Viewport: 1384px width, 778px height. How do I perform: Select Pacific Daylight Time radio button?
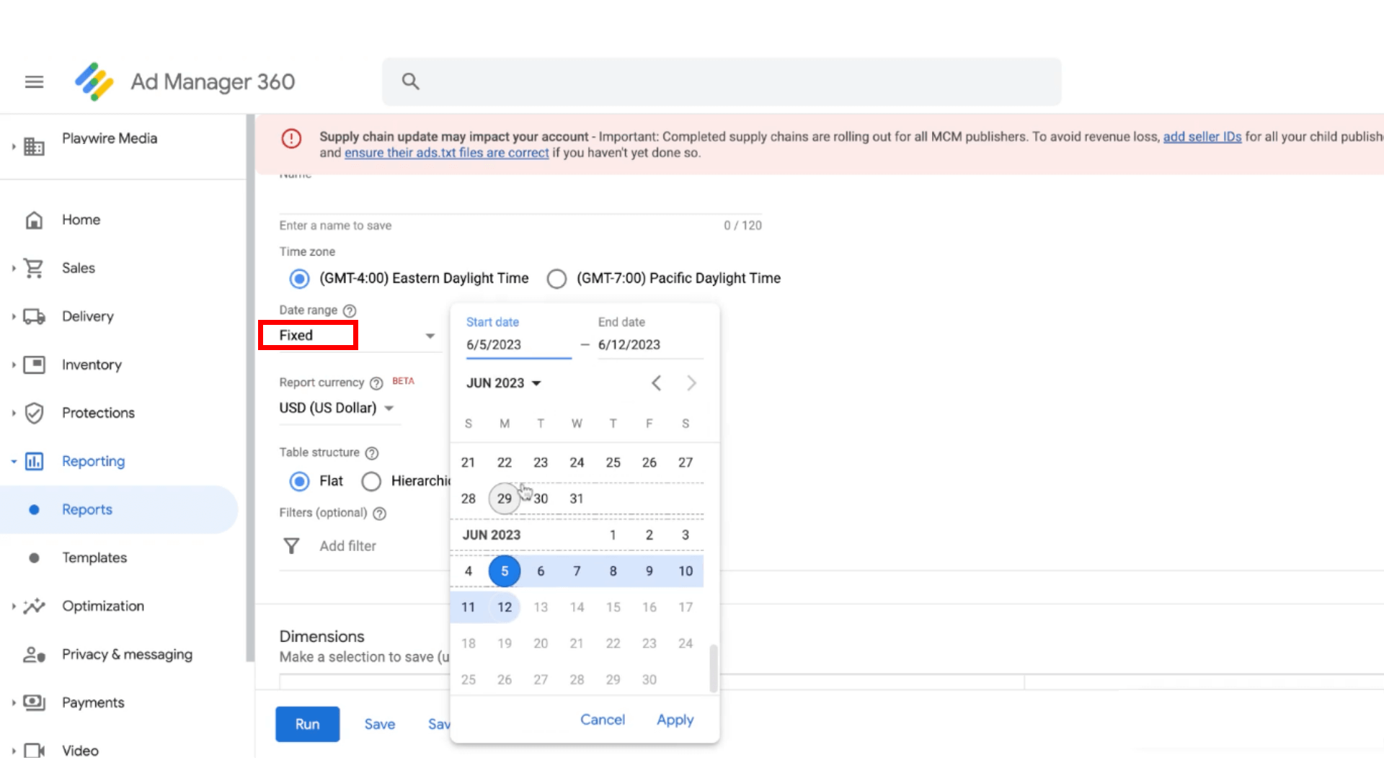tap(556, 277)
